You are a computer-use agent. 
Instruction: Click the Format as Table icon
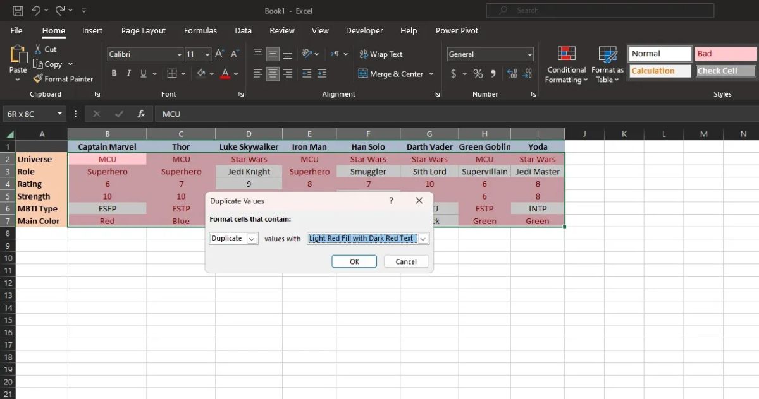point(607,63)
